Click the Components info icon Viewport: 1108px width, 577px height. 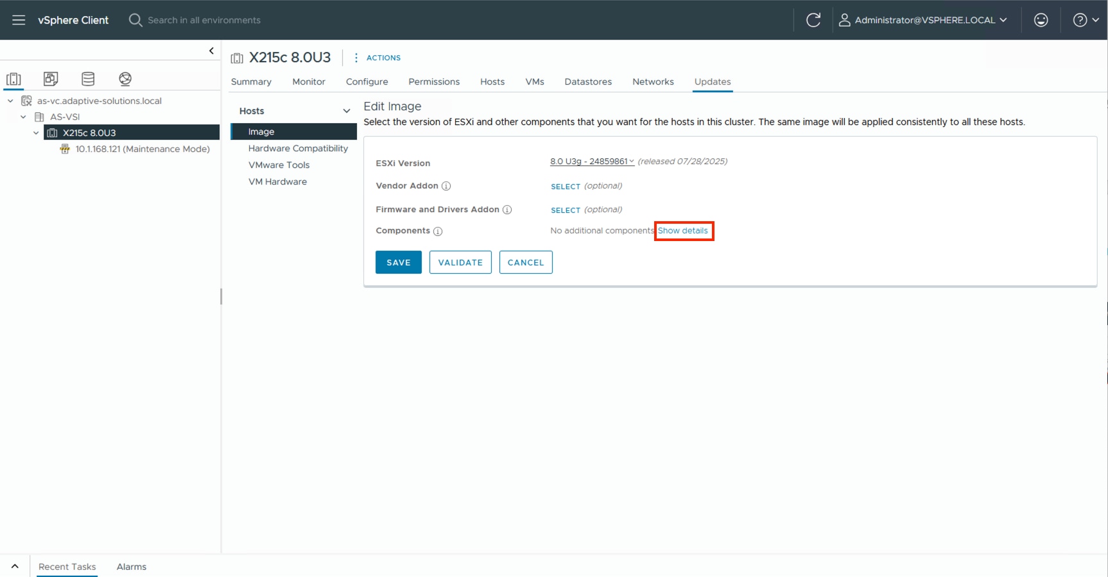[x=438, y=231]
